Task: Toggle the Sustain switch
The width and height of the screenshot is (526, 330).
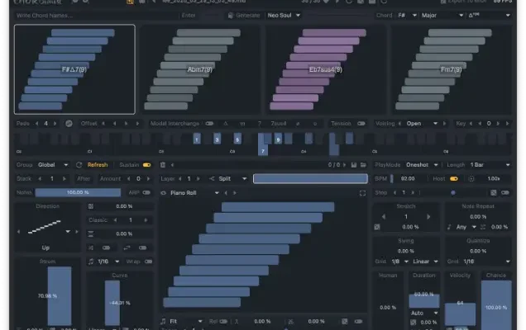Action: coord(146,164)
